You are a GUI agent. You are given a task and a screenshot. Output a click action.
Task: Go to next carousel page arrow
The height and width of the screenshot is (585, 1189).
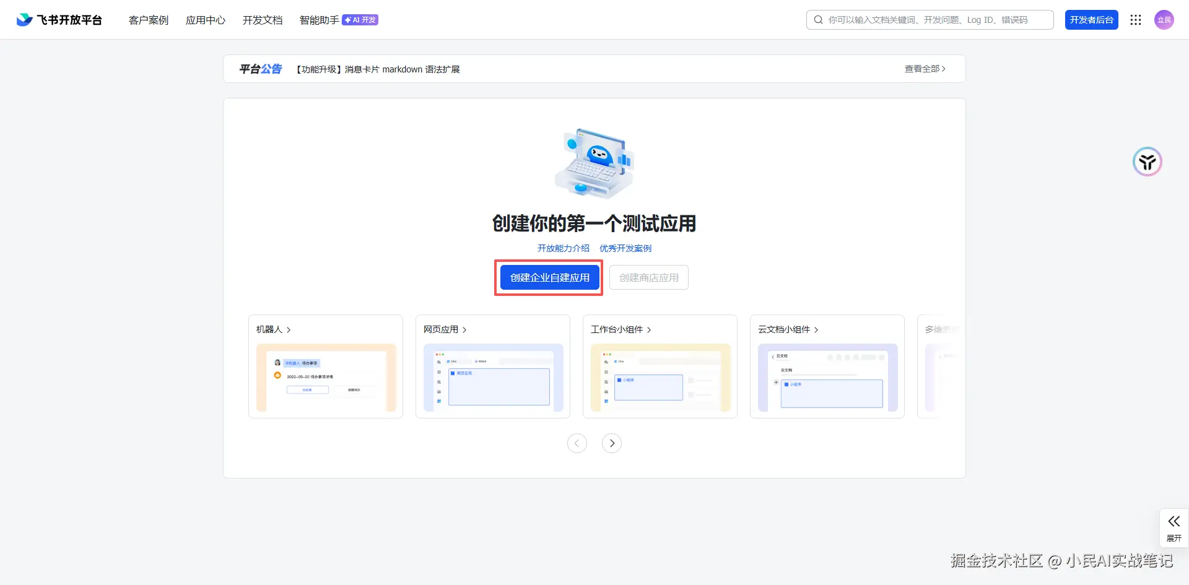coord(612,443)
